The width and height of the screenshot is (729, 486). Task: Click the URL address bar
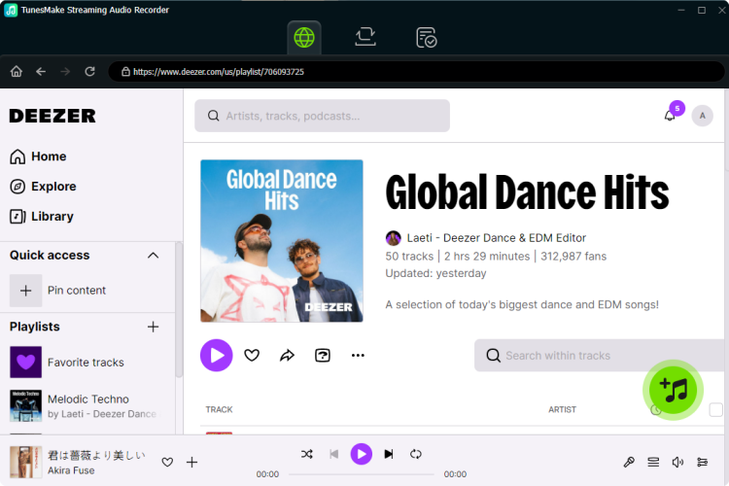[416, 72]
